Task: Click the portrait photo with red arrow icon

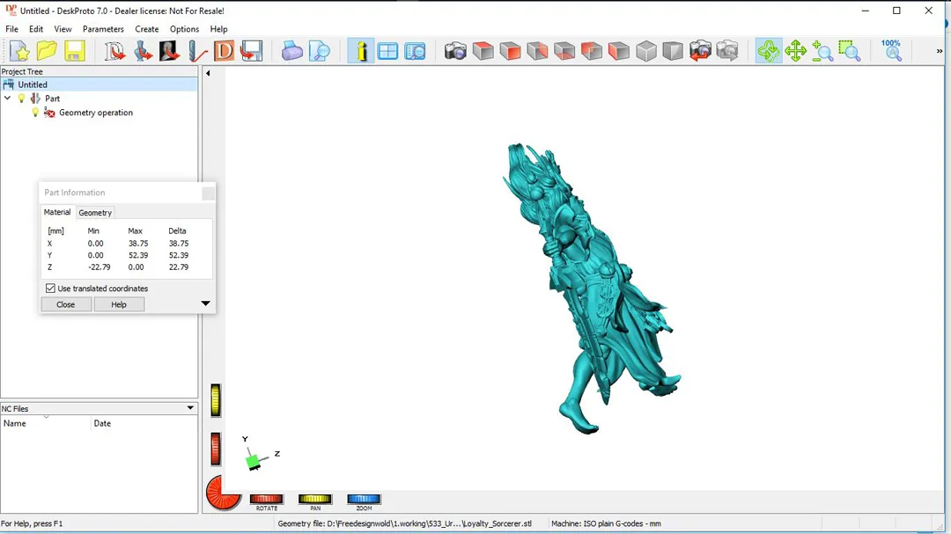Action: pyautogui.click(x=170, y=51)
